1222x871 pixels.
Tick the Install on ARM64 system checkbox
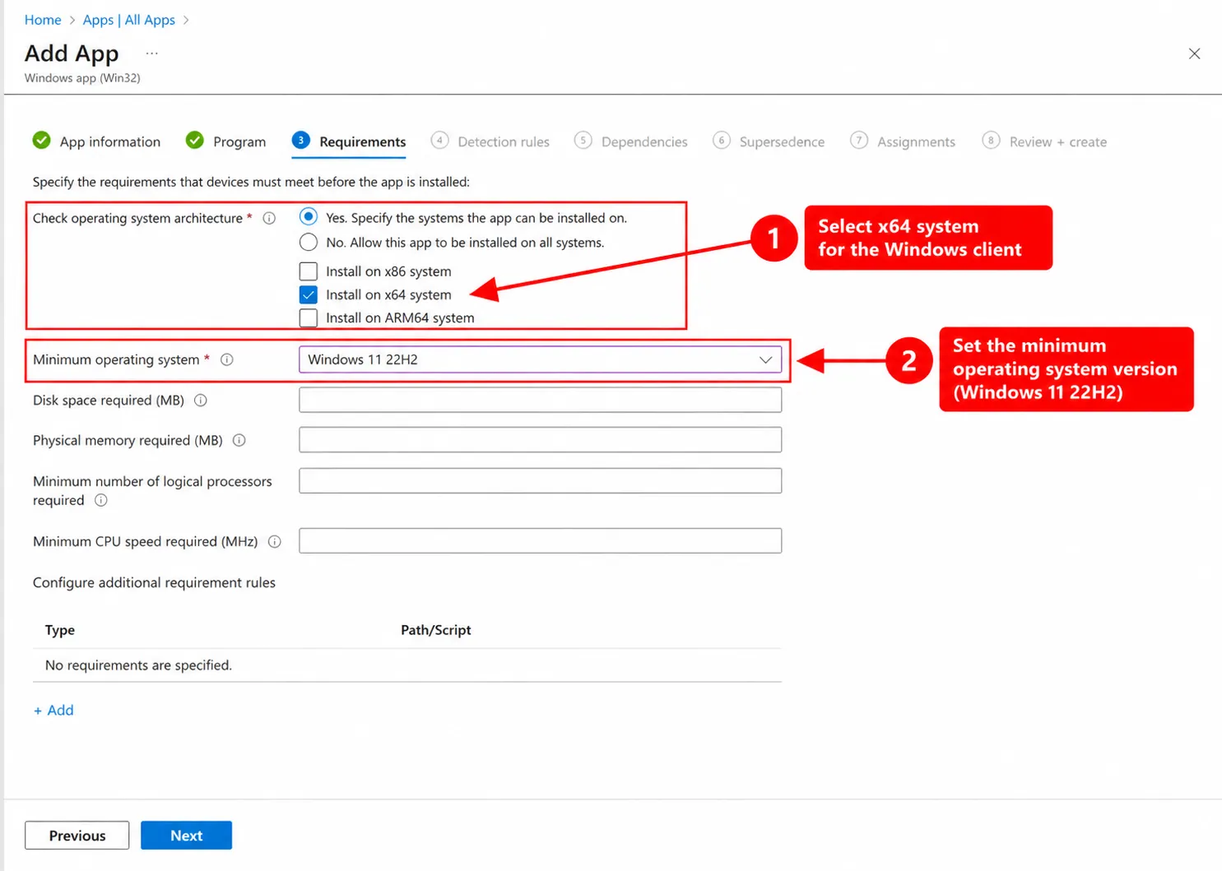pyautogui.click(x=309, y=317)
